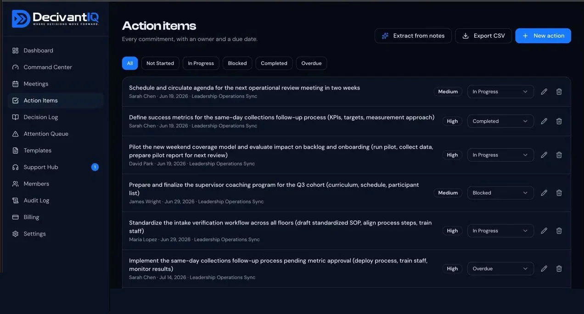
Task: Go to Command Center
Action: [55, 67]
